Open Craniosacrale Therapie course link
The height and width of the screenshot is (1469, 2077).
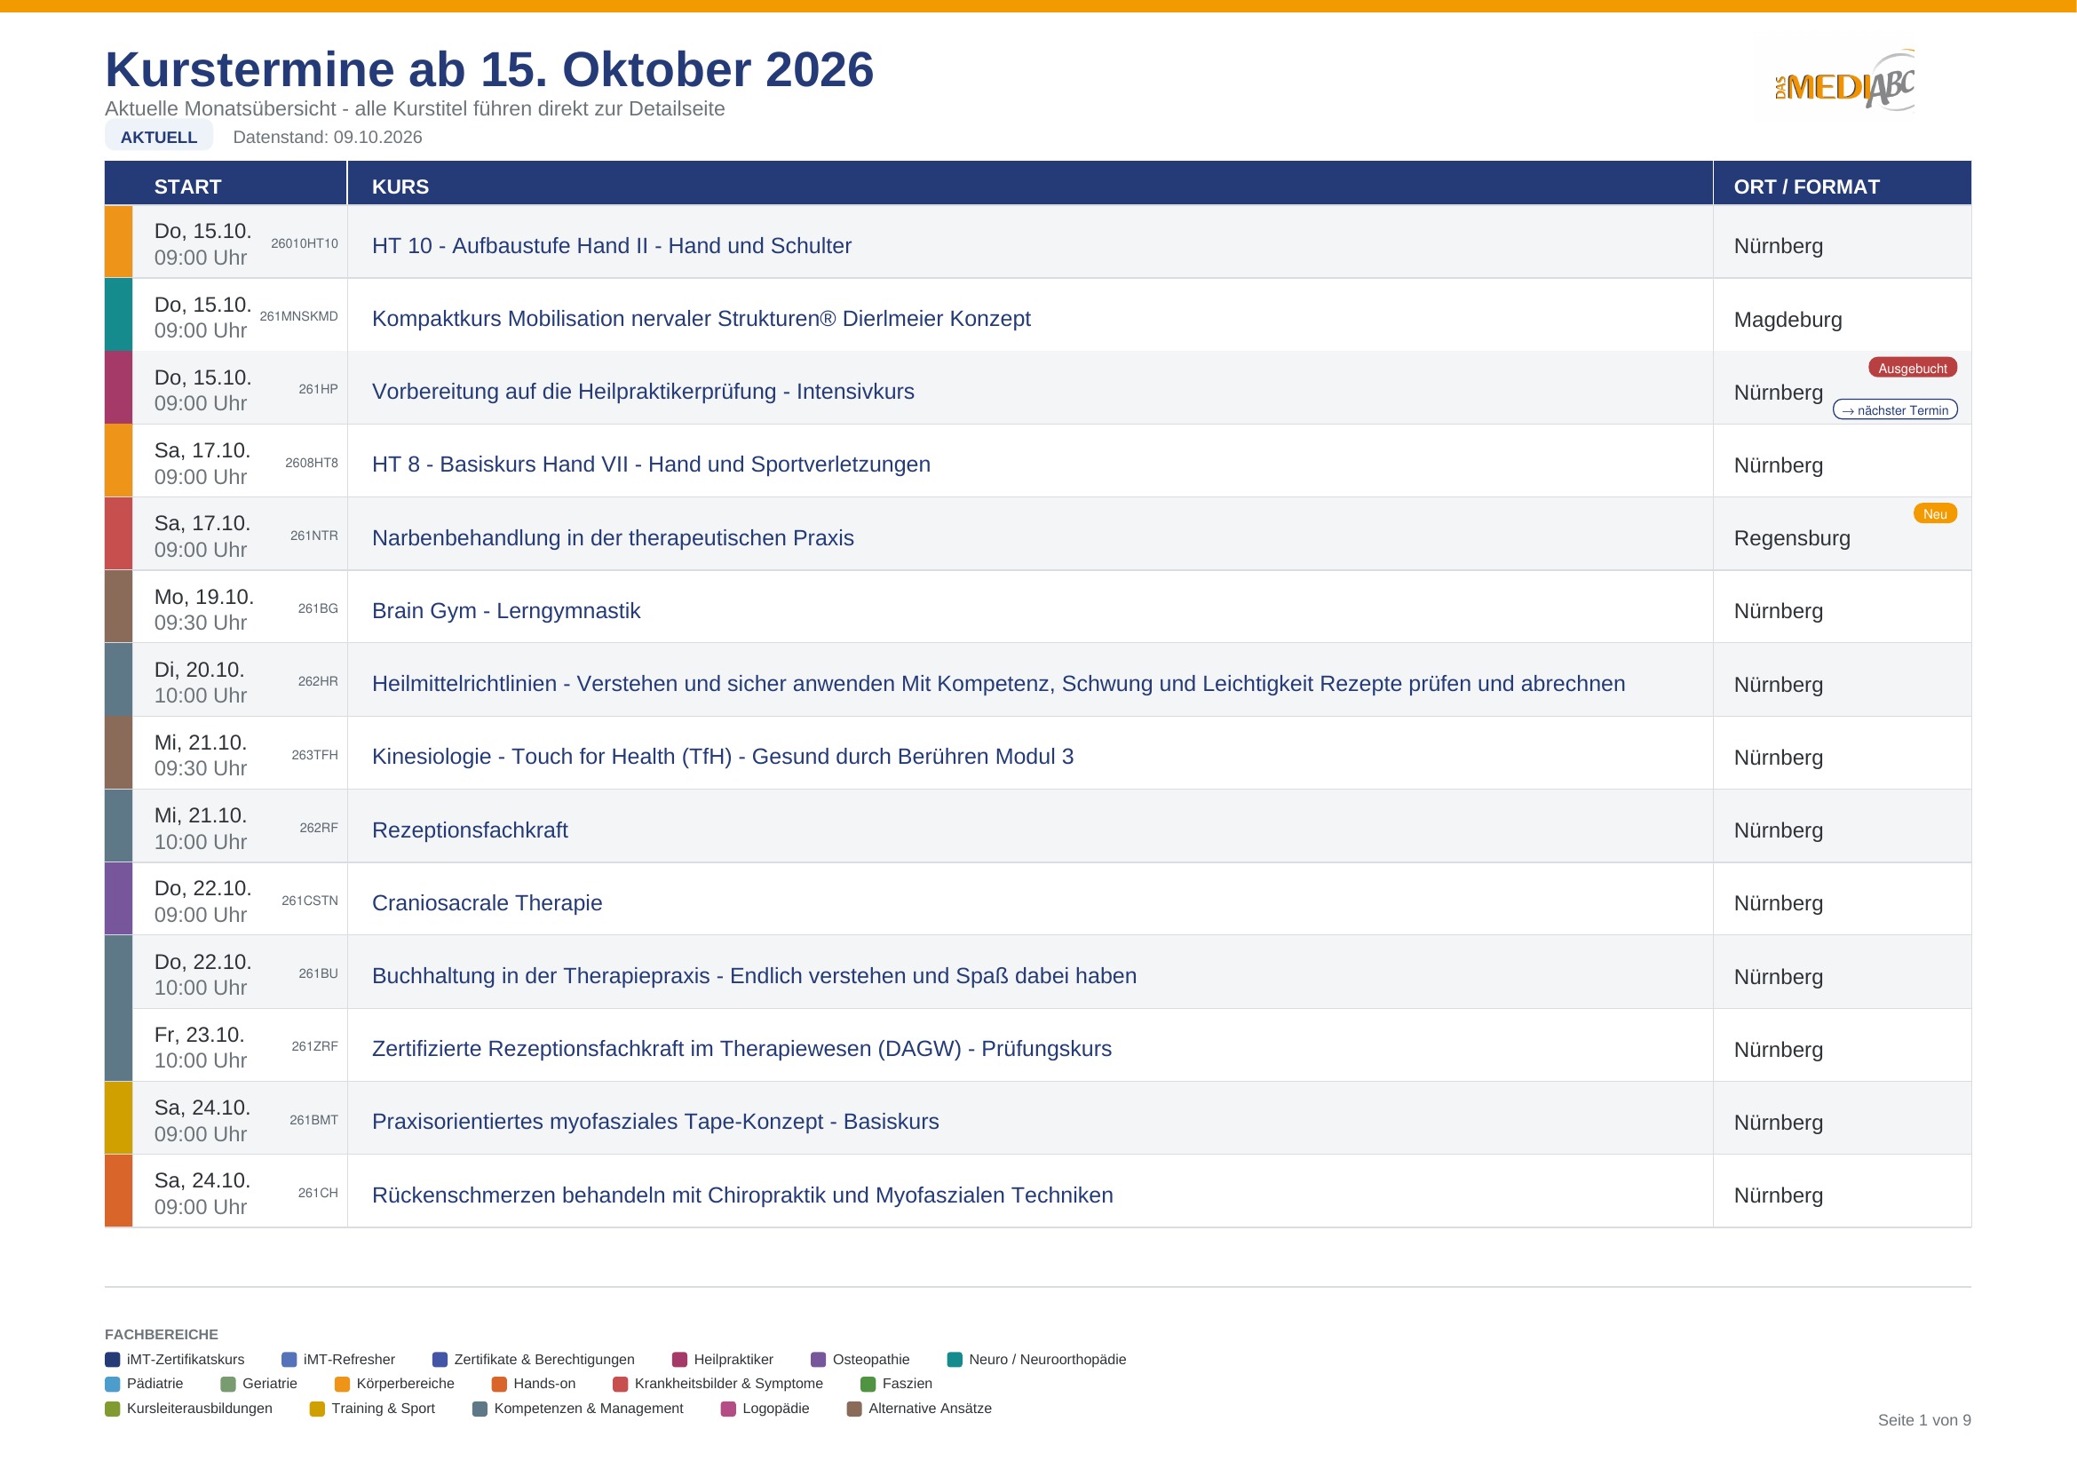487,902
